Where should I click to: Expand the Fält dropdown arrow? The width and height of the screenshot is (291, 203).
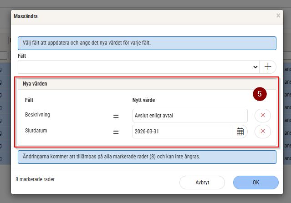[255, 67]
